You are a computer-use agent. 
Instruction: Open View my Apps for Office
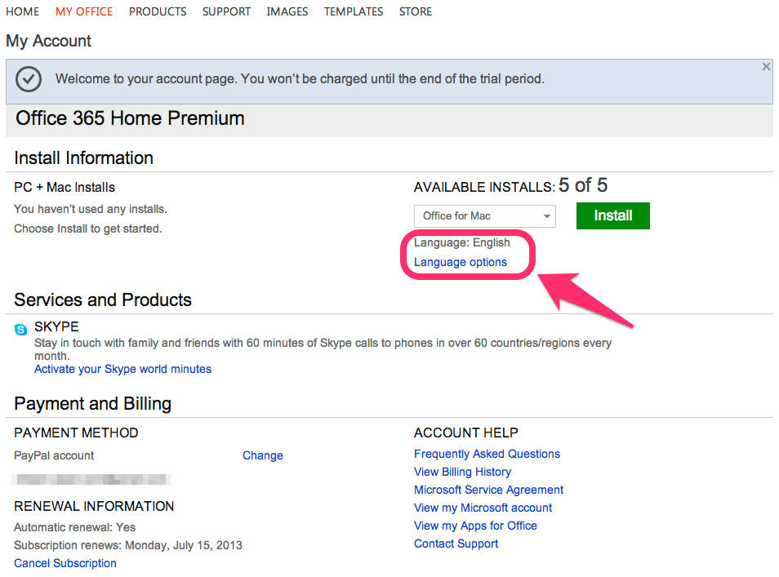pos(475,526)
